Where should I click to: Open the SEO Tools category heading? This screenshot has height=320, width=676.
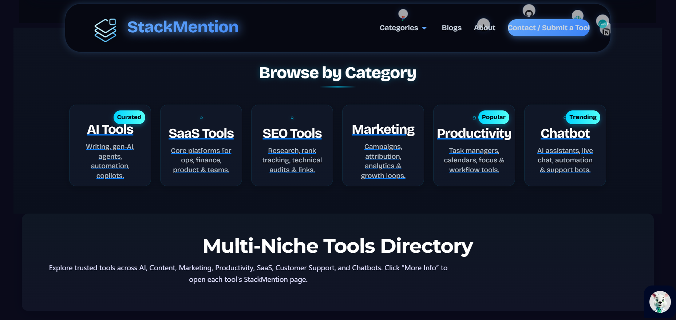(x=292, y=133)
